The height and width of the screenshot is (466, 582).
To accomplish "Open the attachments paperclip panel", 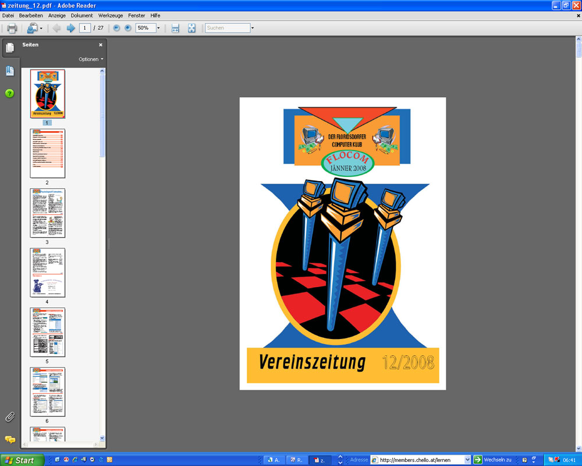I will [10, 417].
